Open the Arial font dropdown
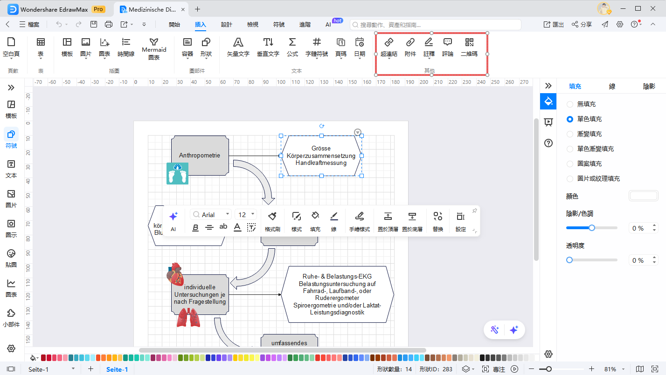Image resolution: width=666 pixels, height=375 pixels. (x=211, y=214)
